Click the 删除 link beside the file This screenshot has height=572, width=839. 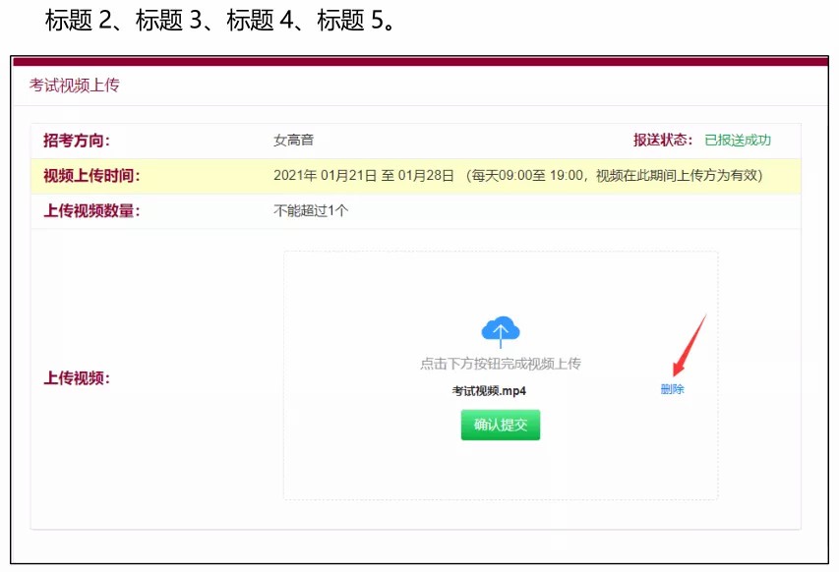tap(672, 390)
